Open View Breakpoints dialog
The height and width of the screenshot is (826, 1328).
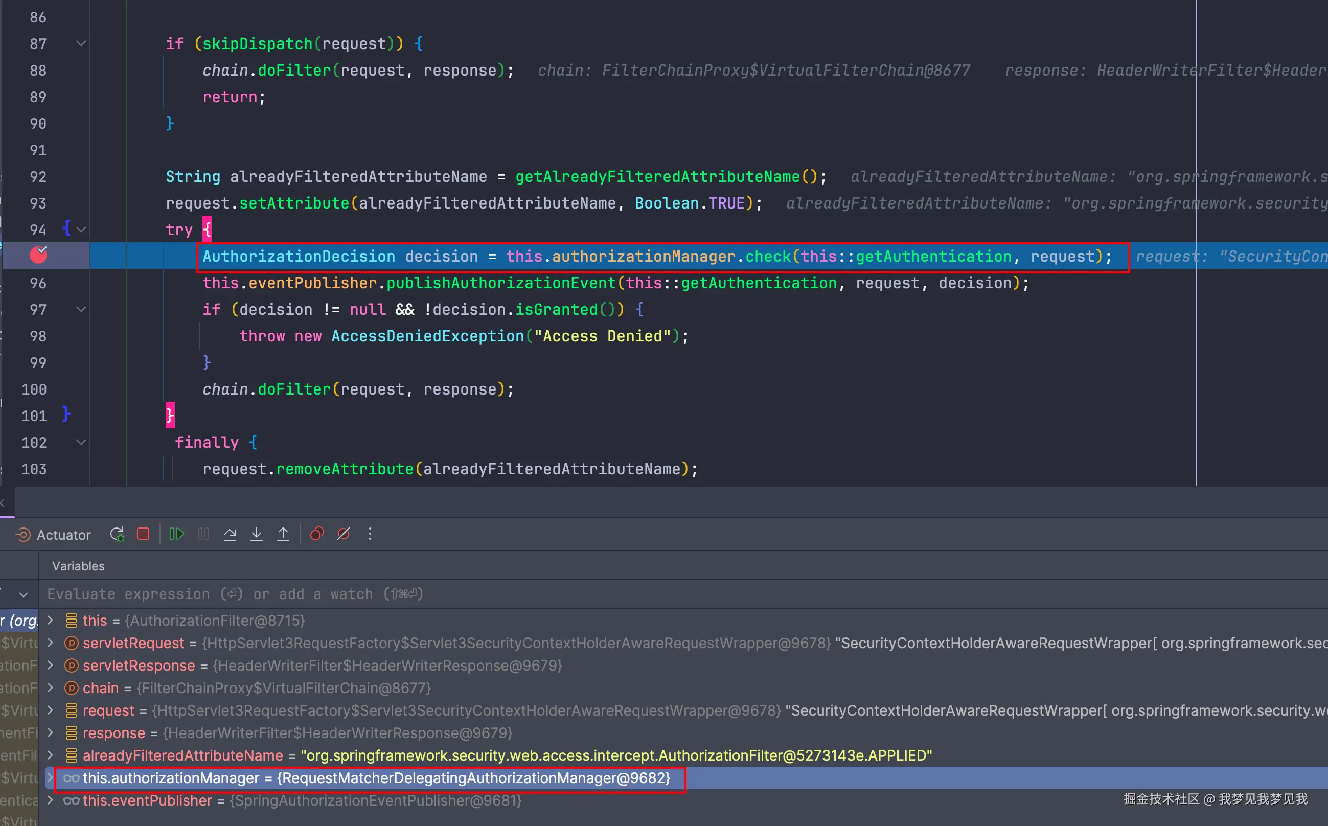(x=317, y=534)
